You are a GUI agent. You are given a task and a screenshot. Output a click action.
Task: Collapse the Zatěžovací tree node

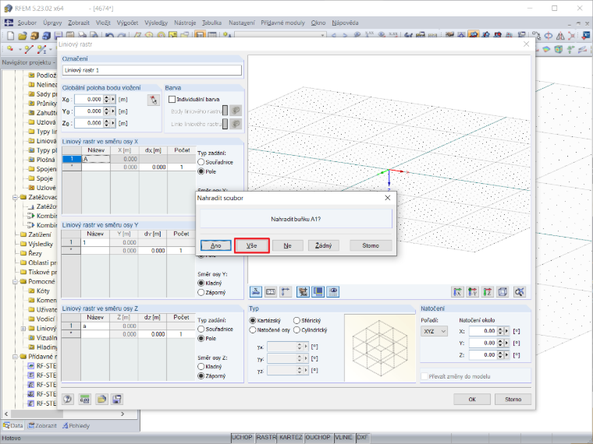[15, 197]
